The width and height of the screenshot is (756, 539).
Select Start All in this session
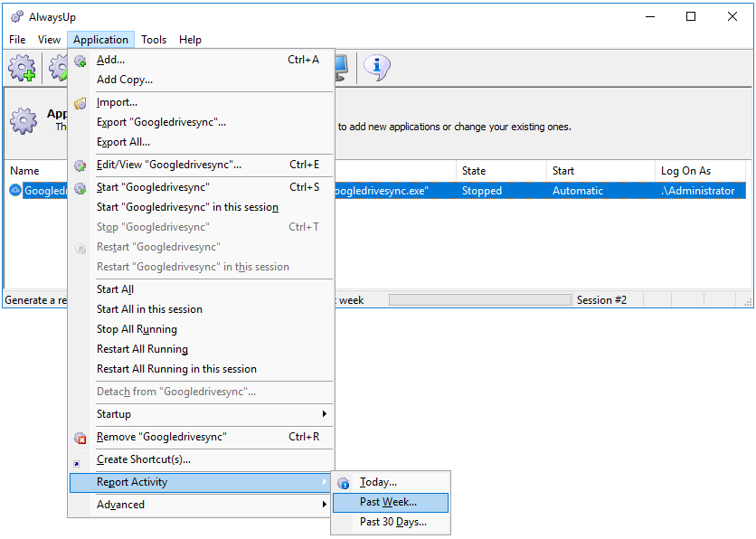click(201, 309)
